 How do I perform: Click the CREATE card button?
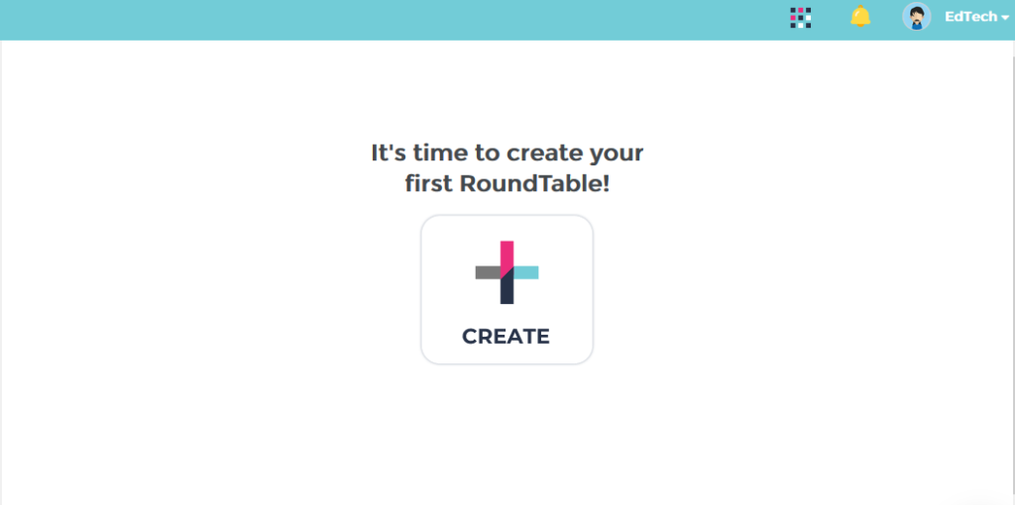tap(507, 290)
